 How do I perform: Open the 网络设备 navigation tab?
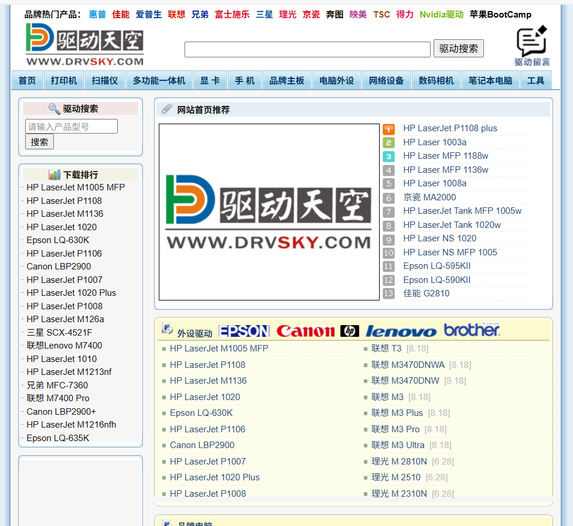[x=386, y=80]
